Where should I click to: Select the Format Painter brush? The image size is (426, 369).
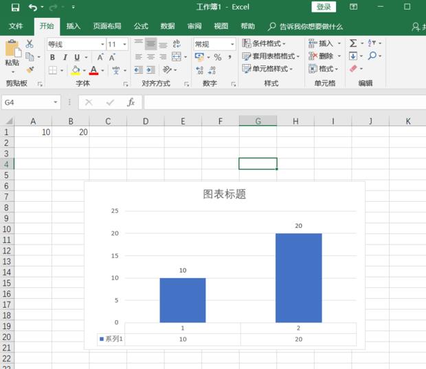[x=30, y=69]
